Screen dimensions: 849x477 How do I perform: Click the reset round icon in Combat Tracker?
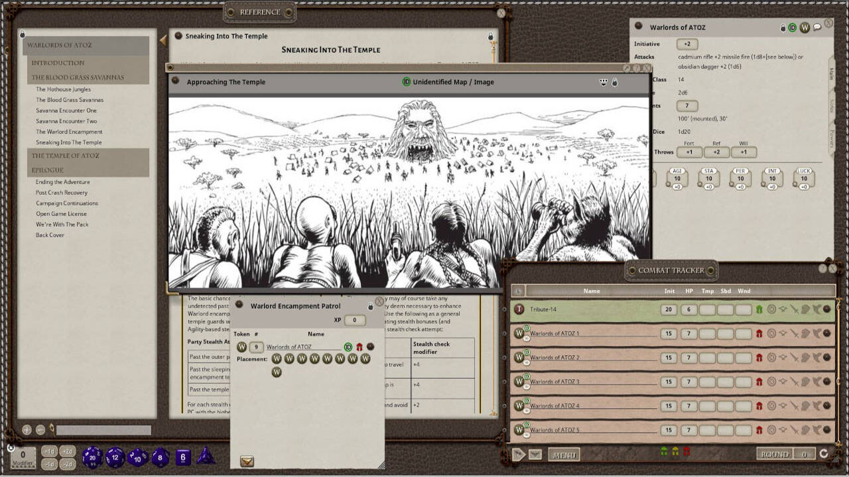click(822, 454)
